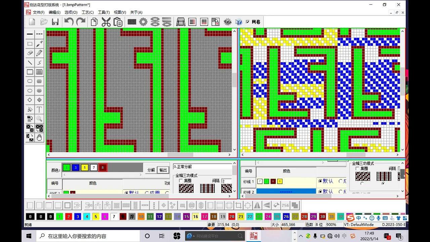Viewport: 430px width, 242px height.
Task: Choose the curve drawing tool
Action: 39,63
